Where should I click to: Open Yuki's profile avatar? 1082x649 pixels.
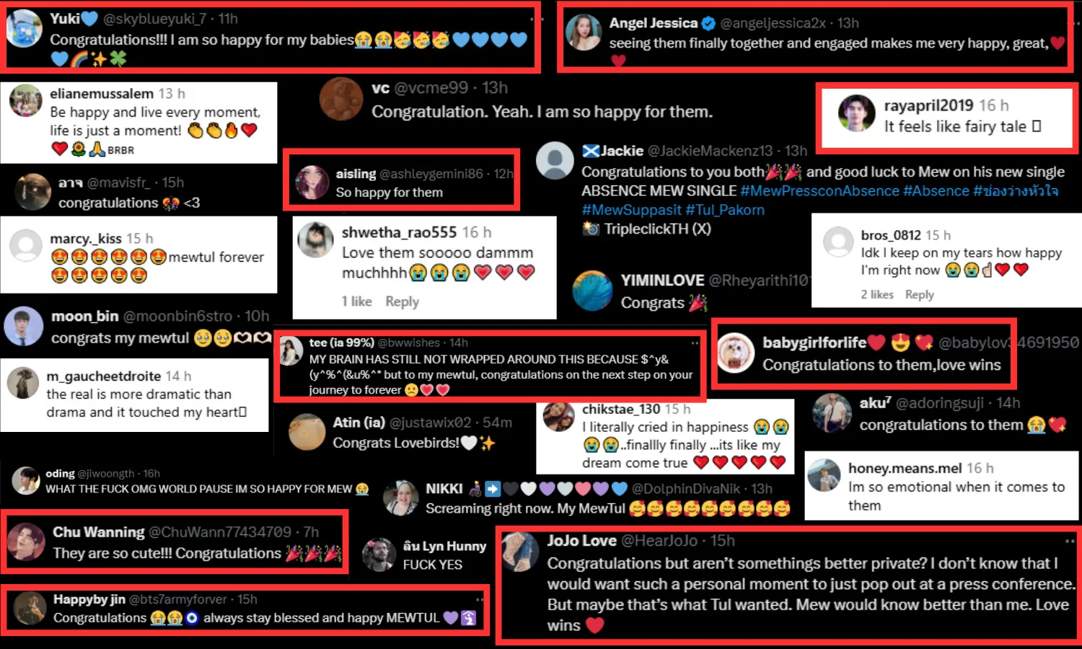(x=23, y=28)
